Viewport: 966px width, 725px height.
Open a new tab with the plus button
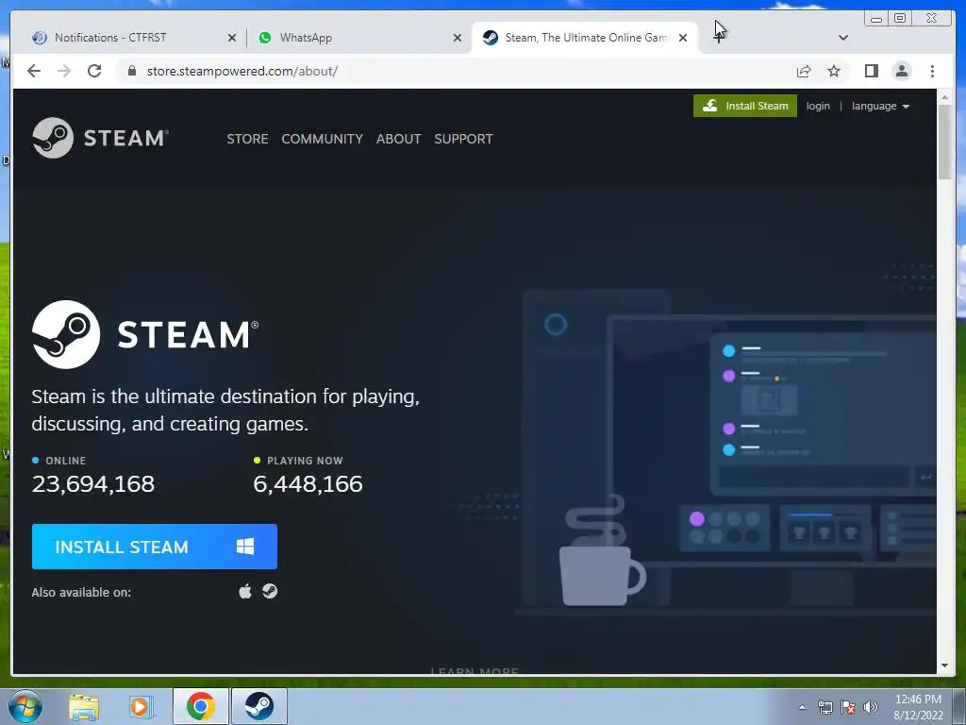coord(718,38)
